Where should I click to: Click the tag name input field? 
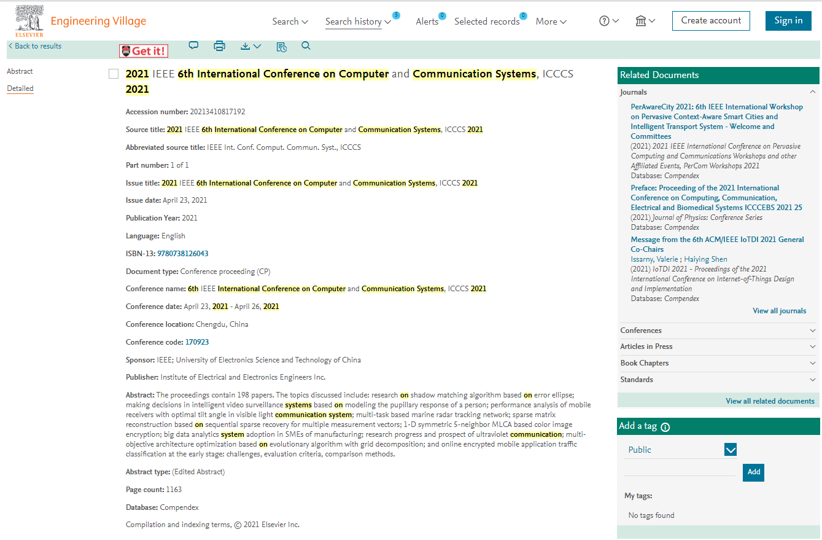(x=680, y=470)
